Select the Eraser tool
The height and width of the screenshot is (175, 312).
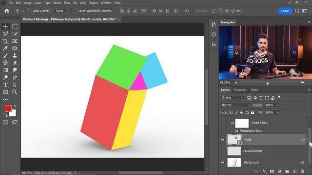pos(15,63)
